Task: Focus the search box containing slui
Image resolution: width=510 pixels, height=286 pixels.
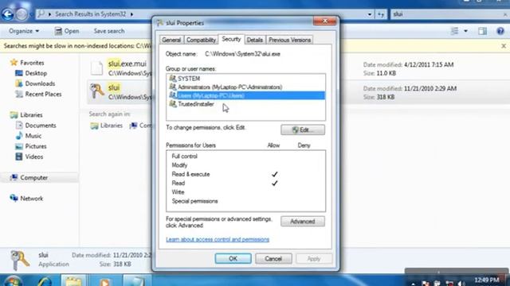Action: pos(449,14)
